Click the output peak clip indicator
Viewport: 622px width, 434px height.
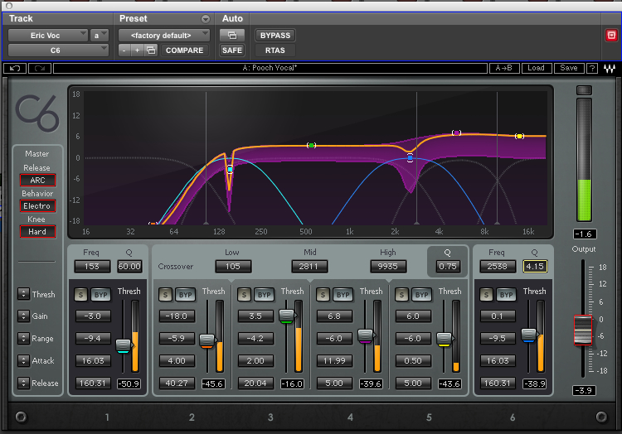click(584, 90)
